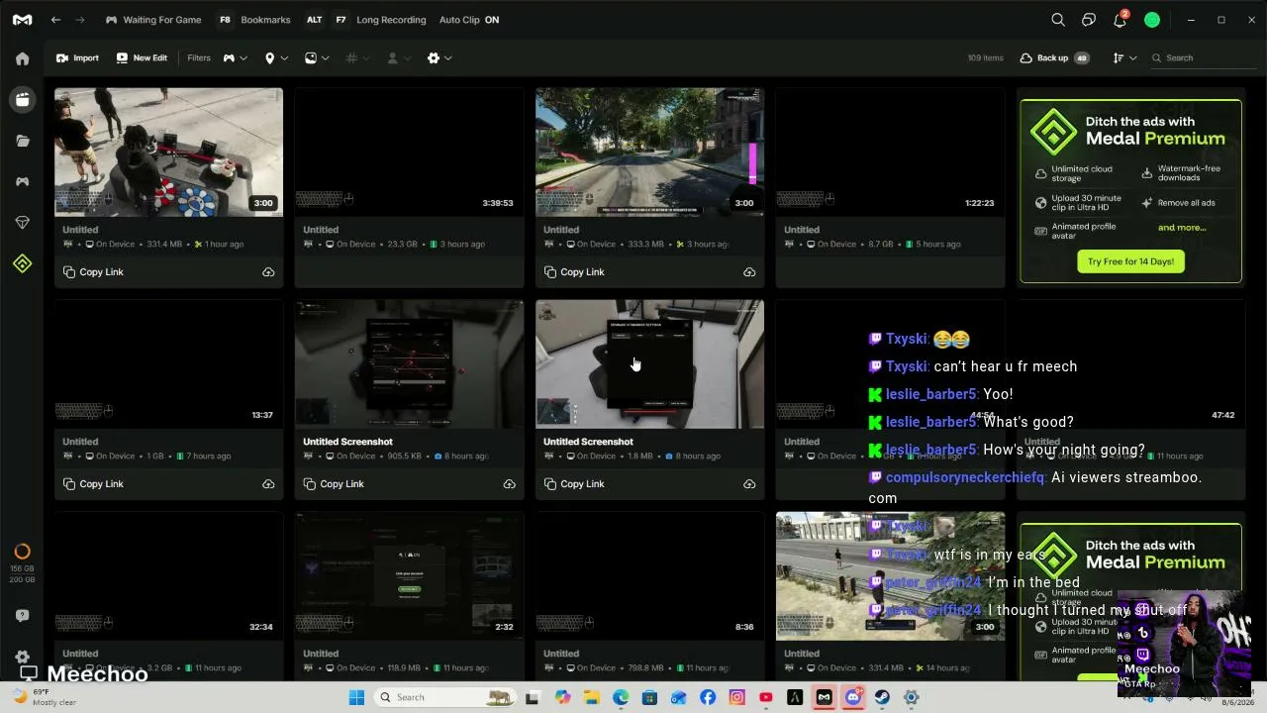Open the top-bar search magnifier icon
The width and height of the screenshot is (1267, 713).
[1058, 20]
